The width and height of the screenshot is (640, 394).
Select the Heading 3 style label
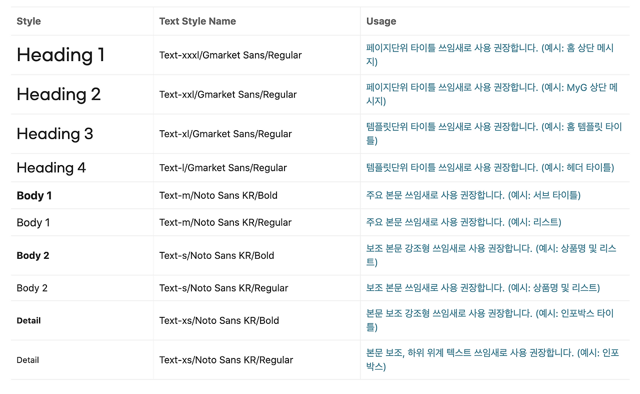pos(55,134)
